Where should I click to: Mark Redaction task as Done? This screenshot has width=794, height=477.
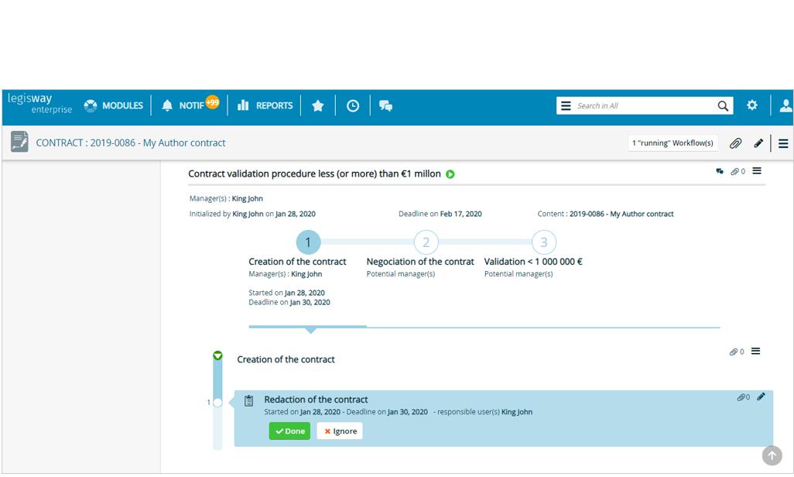tap(289, 431)
